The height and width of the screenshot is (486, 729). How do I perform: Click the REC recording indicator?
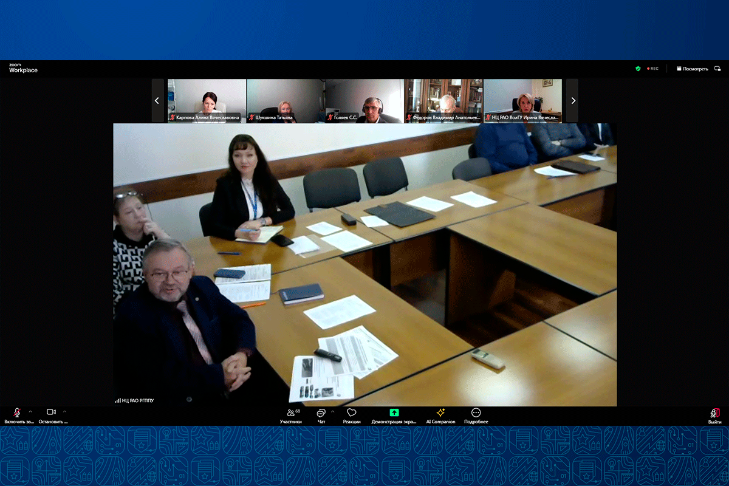click(x=653, y=69)
